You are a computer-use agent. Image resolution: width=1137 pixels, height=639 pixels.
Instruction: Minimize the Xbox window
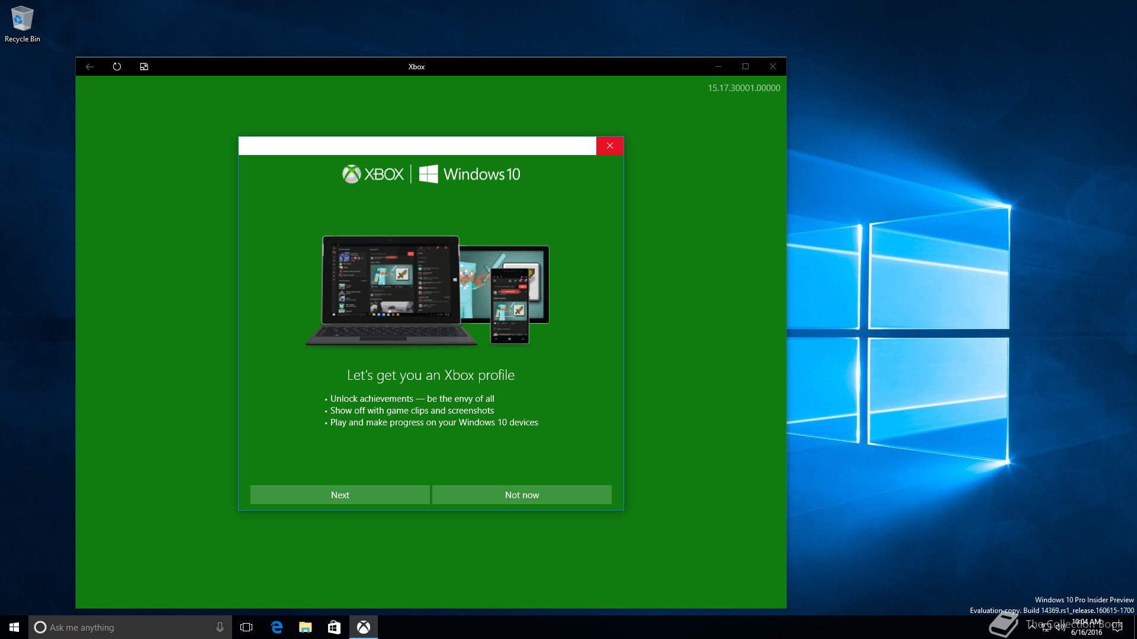pyautogui.click(x=718, y=66)
